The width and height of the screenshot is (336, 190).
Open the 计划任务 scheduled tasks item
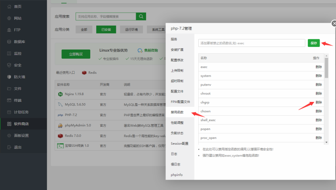24,112
